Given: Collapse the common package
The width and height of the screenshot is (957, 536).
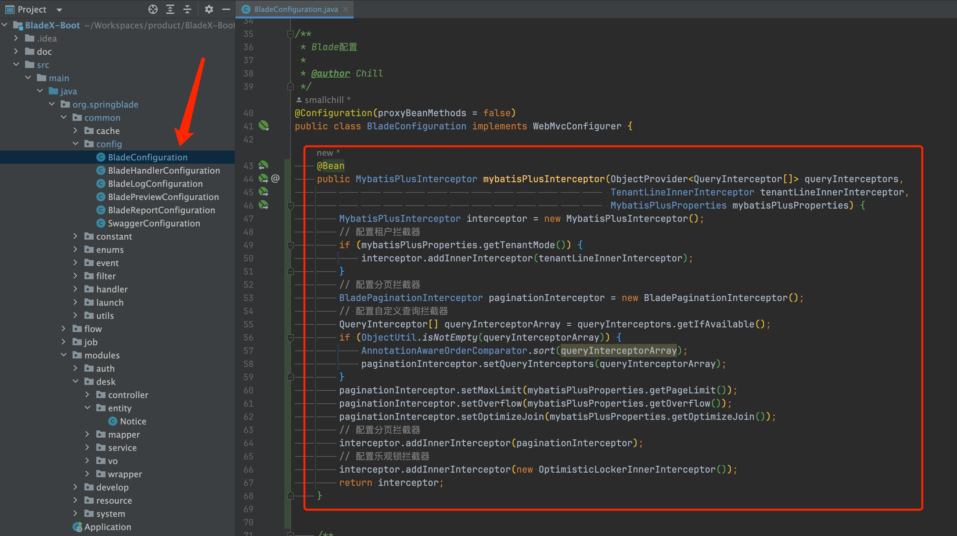Looking at the screenshot, I should 64,117.
